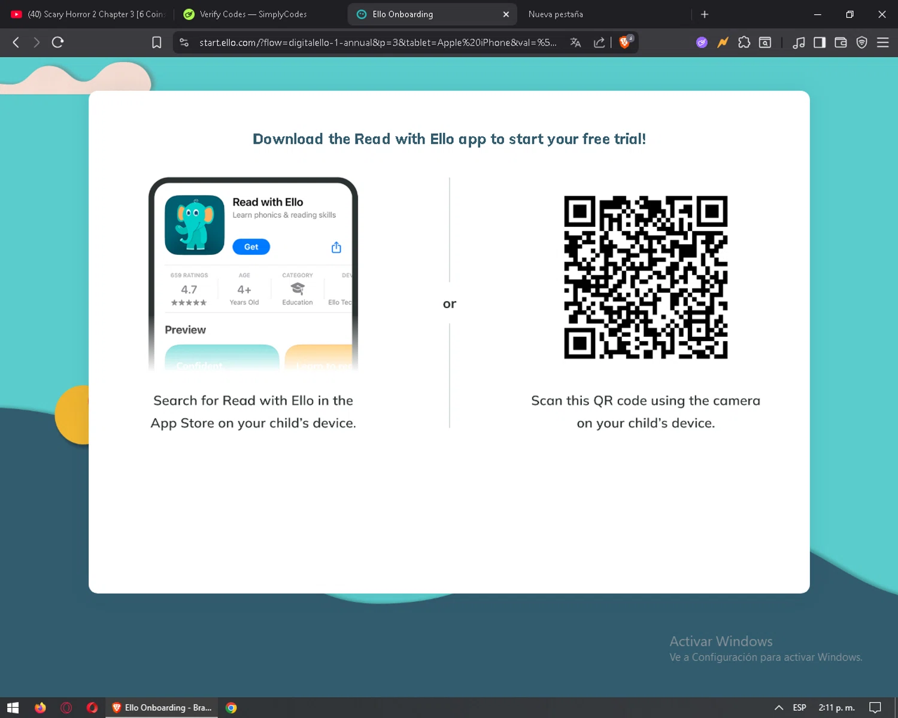
Task: Toggle the browser sidebar panel
Action: (820, 42)
